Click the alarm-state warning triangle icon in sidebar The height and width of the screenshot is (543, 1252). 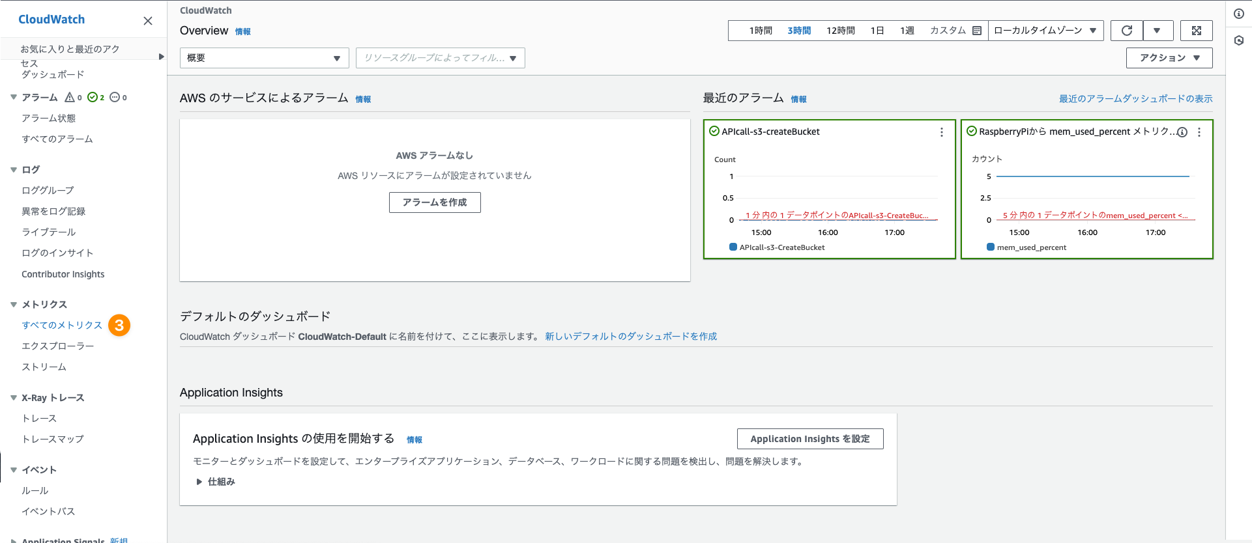coord(70,97)
